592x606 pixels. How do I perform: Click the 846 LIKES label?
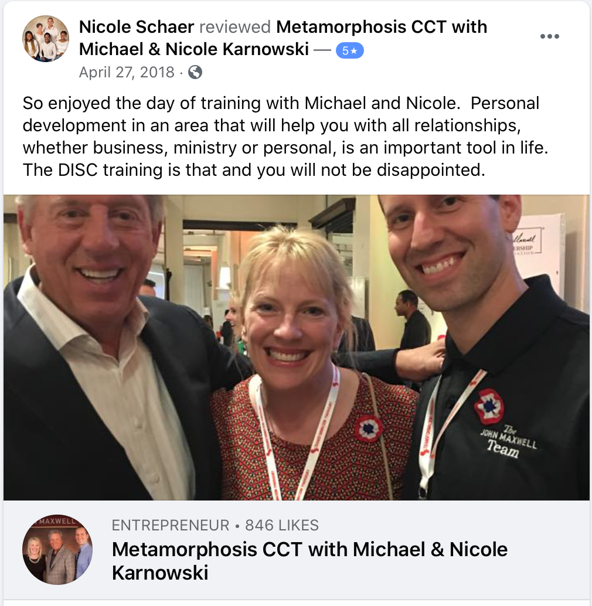tap(282, 525)
